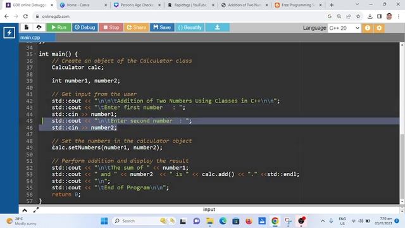This screenshot has width=405, height=228.
Task: Upload a file using the cloud upload icon
Action: [39, 27]
